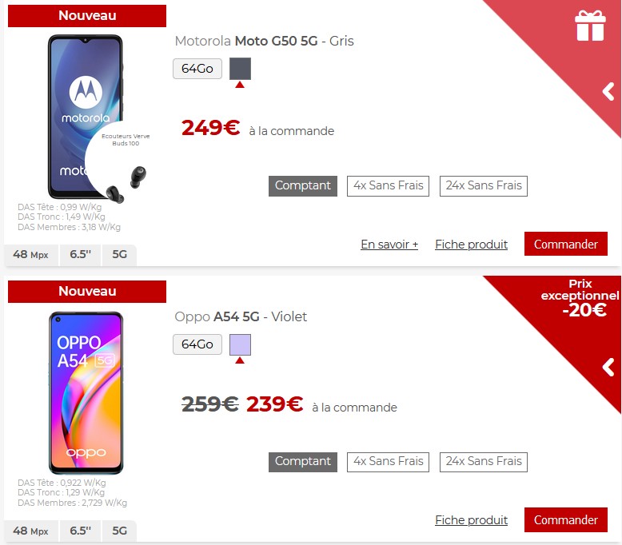Choose 4x Sans Frais for Oppo A54
The height and width of the screenshot is (545, 622).
[388, 462]
